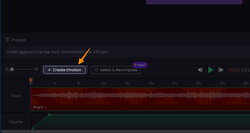
Task: Click the orange playhead marker at 0s
Action: 31,80
